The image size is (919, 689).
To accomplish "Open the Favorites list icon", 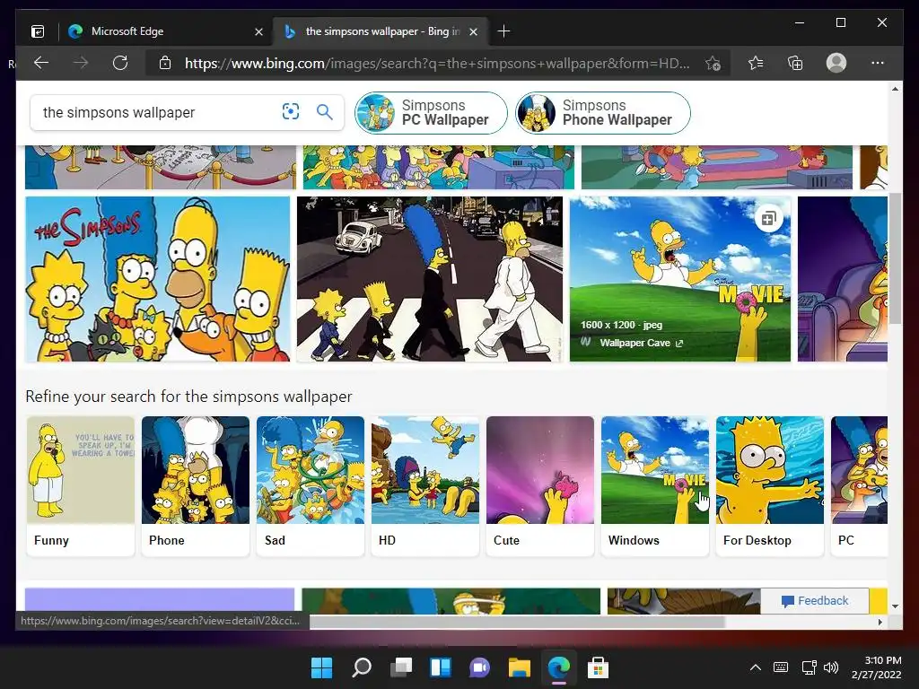I will point(756,63).
